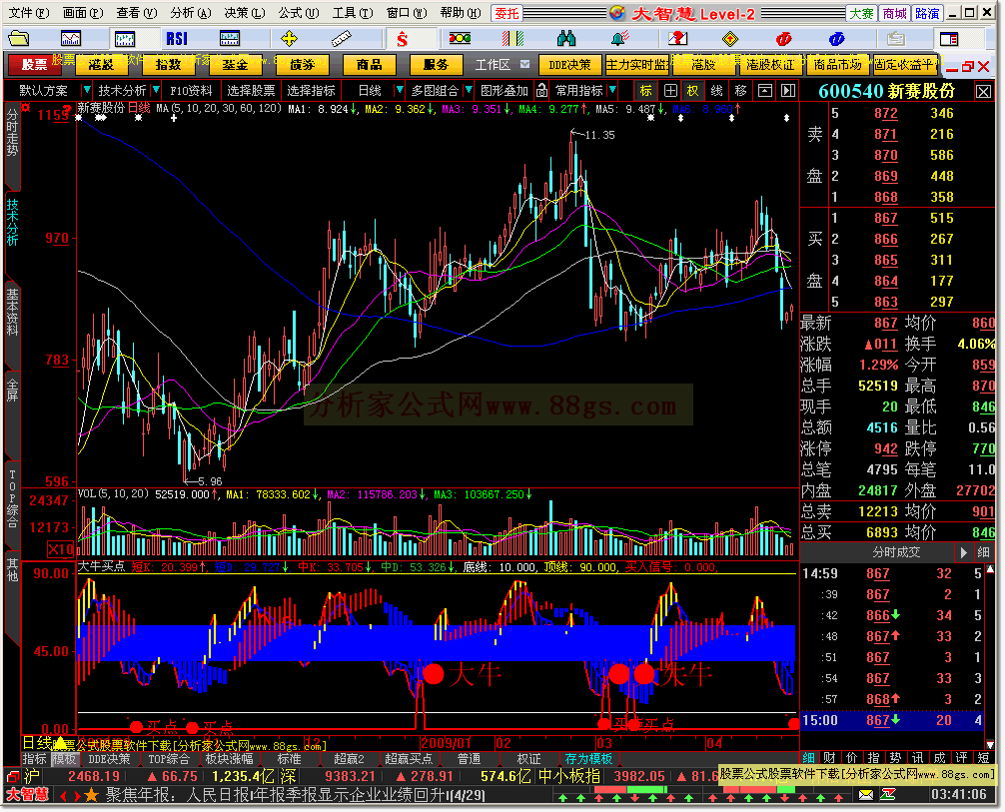Toggle the 财 finance tab in right panel
Viewport: 1005px width, 812px height.
click(829, 757)
